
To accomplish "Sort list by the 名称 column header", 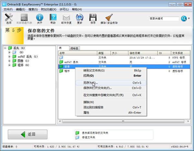I will click(78, 53).
